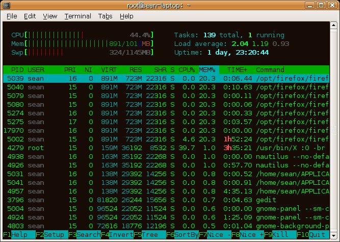Open the View menu
This screenshot has height=242, width=340.
pyautogui.click(x=50, y=16)
